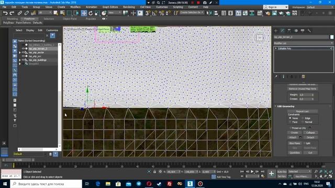Click the Repeat Last button

[303, 111]
